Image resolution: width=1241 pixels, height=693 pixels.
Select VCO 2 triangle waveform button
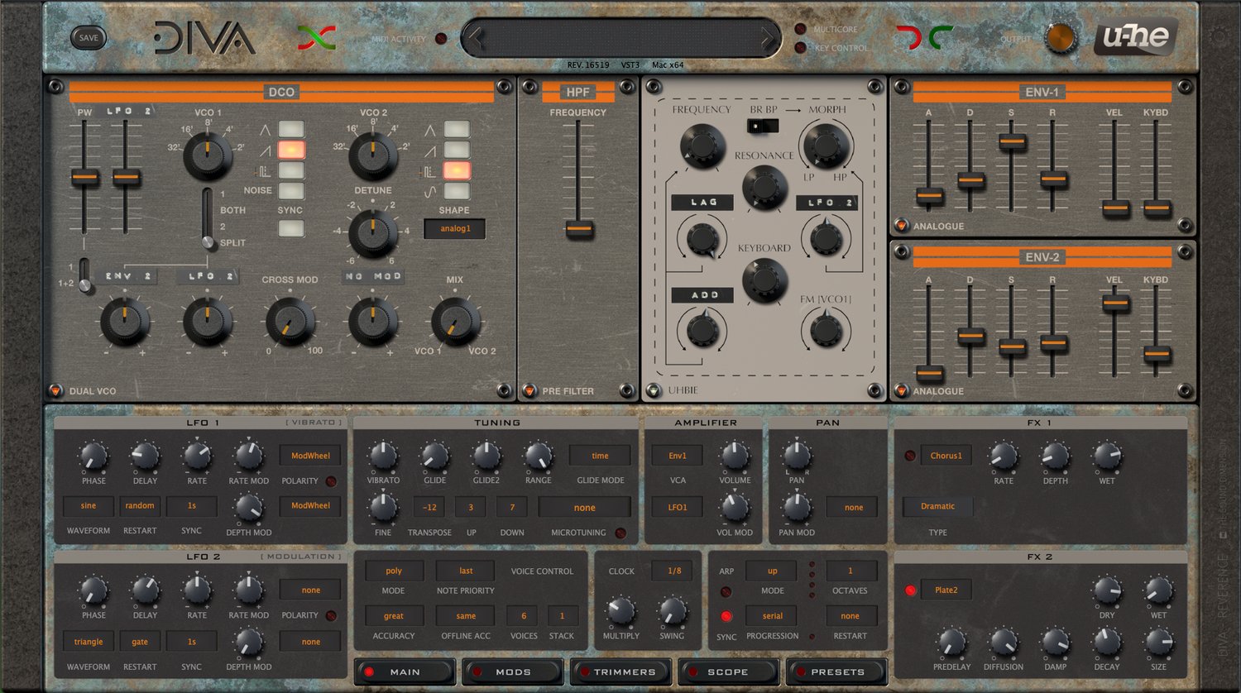[x=457, y=129]
